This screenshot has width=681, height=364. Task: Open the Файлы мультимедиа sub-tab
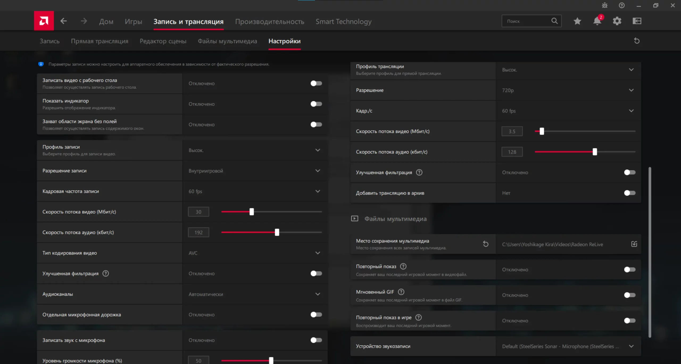click(x=227, y=41)
